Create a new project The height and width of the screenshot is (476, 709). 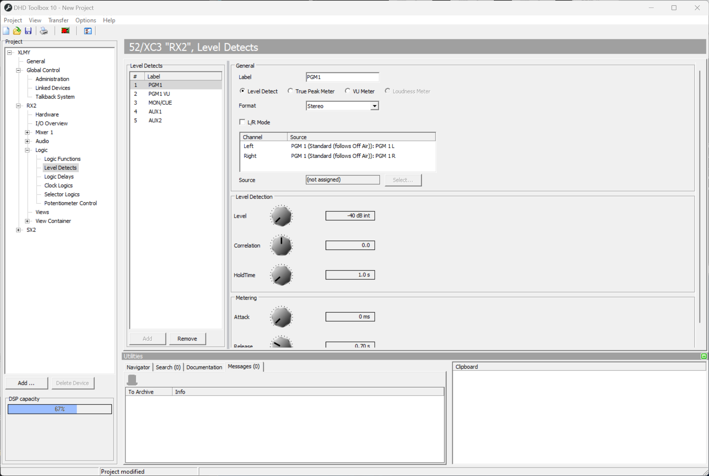6,31
